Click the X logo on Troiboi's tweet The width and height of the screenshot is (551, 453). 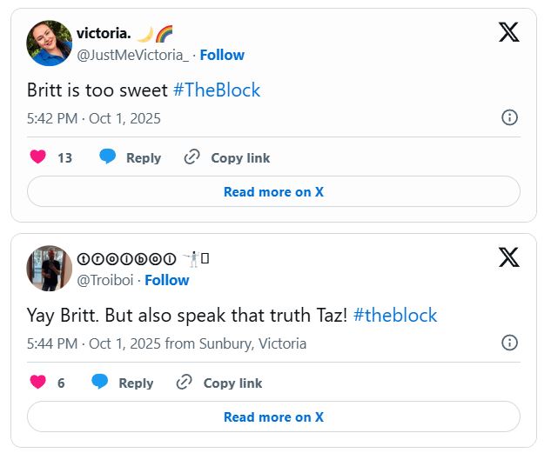508,257
